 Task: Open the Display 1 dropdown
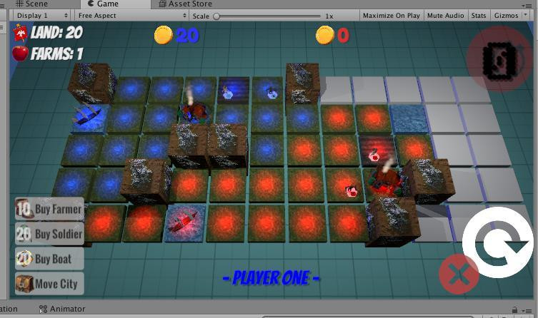[x=42, y=16]
